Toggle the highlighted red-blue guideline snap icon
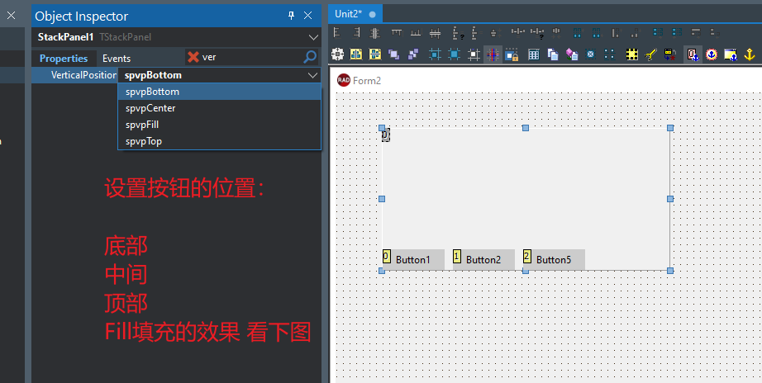This screenshot has width=762, height=383. coord(493,54)
